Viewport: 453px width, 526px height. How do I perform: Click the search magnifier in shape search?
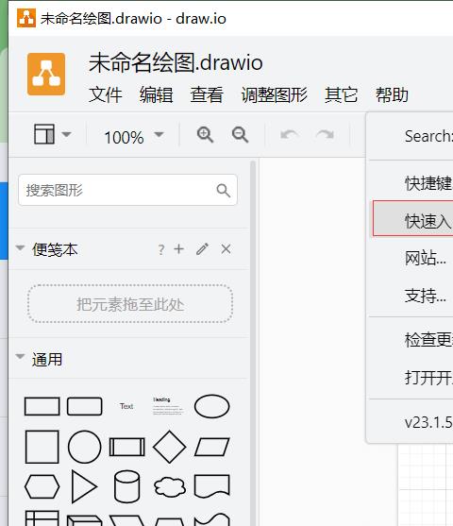(224, 191)
